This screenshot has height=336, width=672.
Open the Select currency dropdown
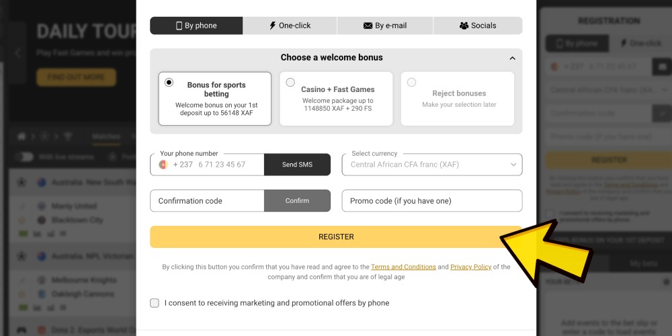click(432, 165)
